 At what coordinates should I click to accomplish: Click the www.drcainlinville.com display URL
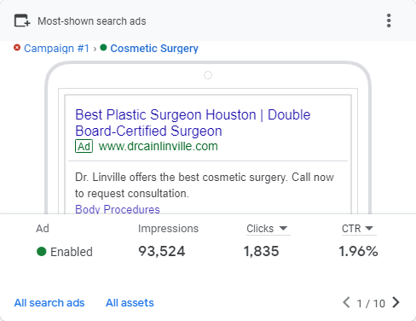point(159,146)
